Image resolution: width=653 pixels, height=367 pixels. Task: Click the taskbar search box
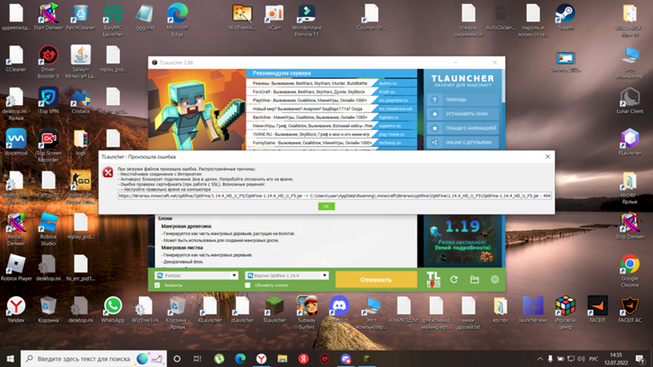tap(94, 358)
